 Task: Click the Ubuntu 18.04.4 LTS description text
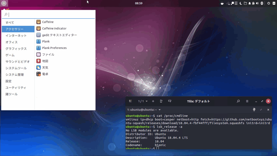pos(171,138)
